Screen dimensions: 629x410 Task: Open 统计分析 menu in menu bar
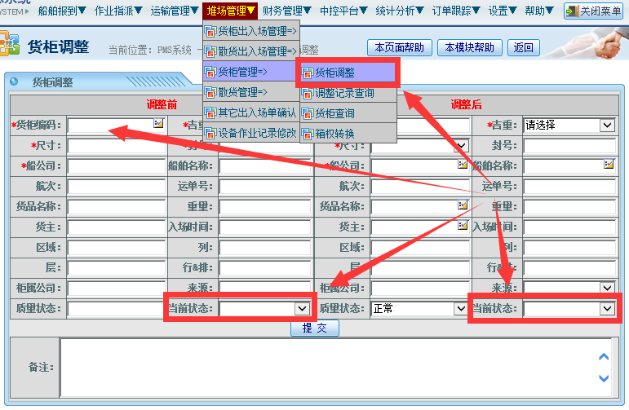[399, 11]
